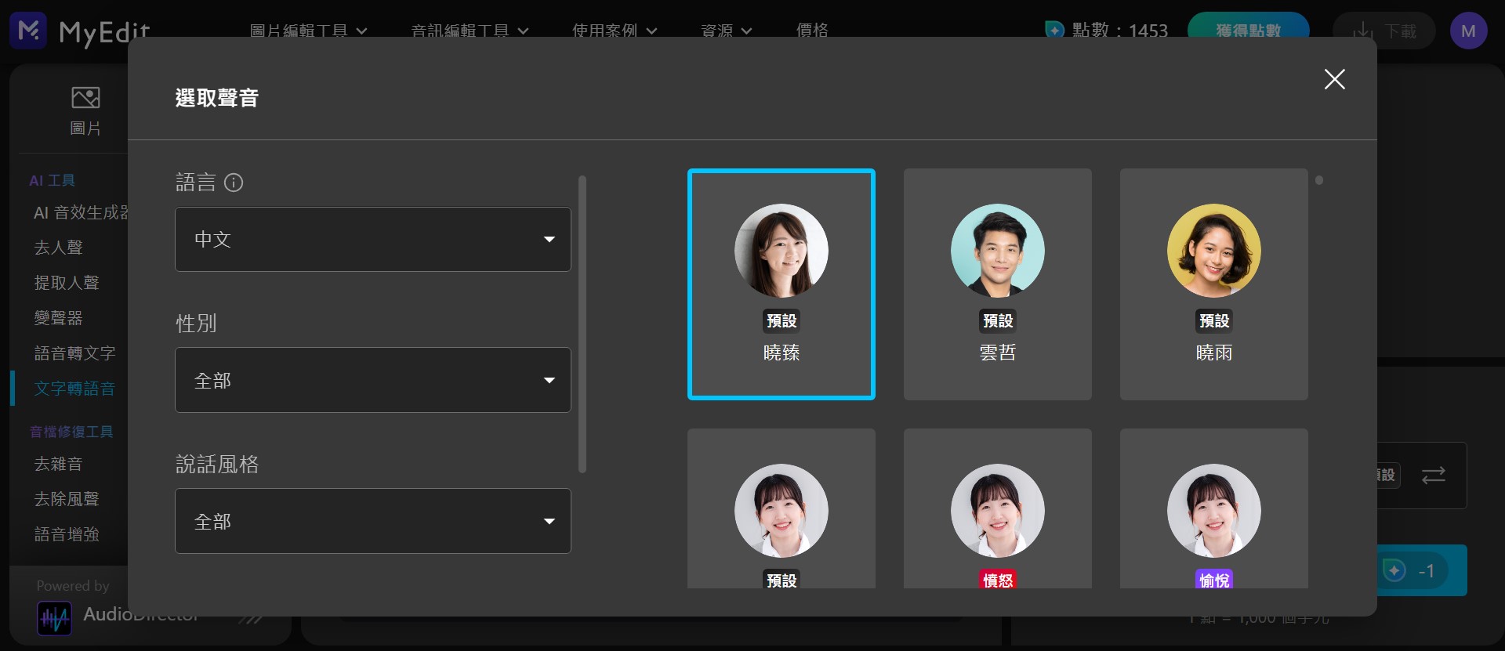
Task: Close the 選取聲音 dialog
Action: 1334,79
